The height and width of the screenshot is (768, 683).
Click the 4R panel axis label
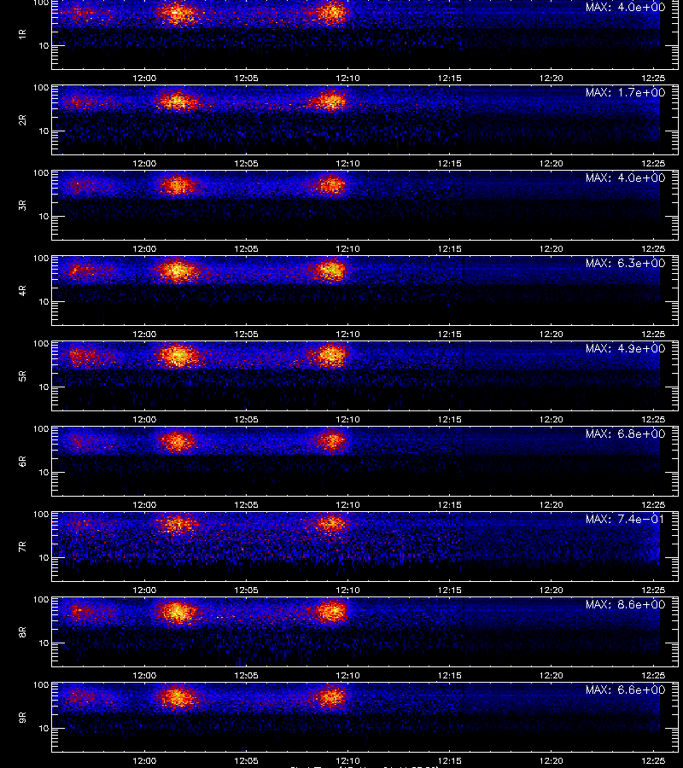(x=22, y=290)
